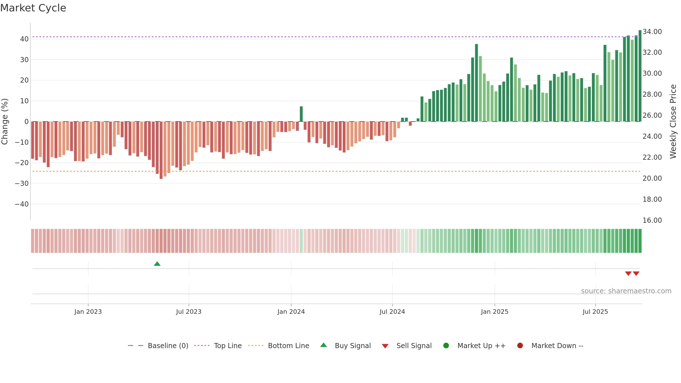Toggle the Market Down -- legend entry
681x383 pixels.
coord(550,346)
